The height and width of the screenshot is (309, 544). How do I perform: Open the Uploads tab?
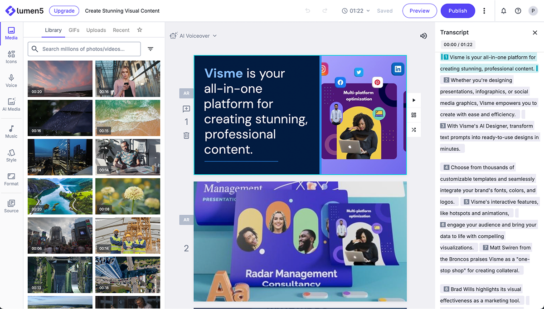pyautogui.click(x=96, y=30)
